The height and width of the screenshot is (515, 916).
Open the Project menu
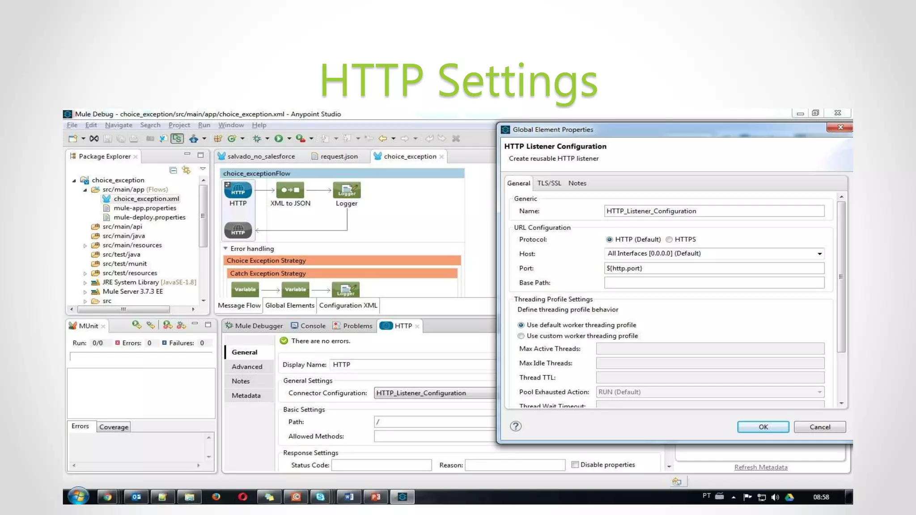pos(179,125)
